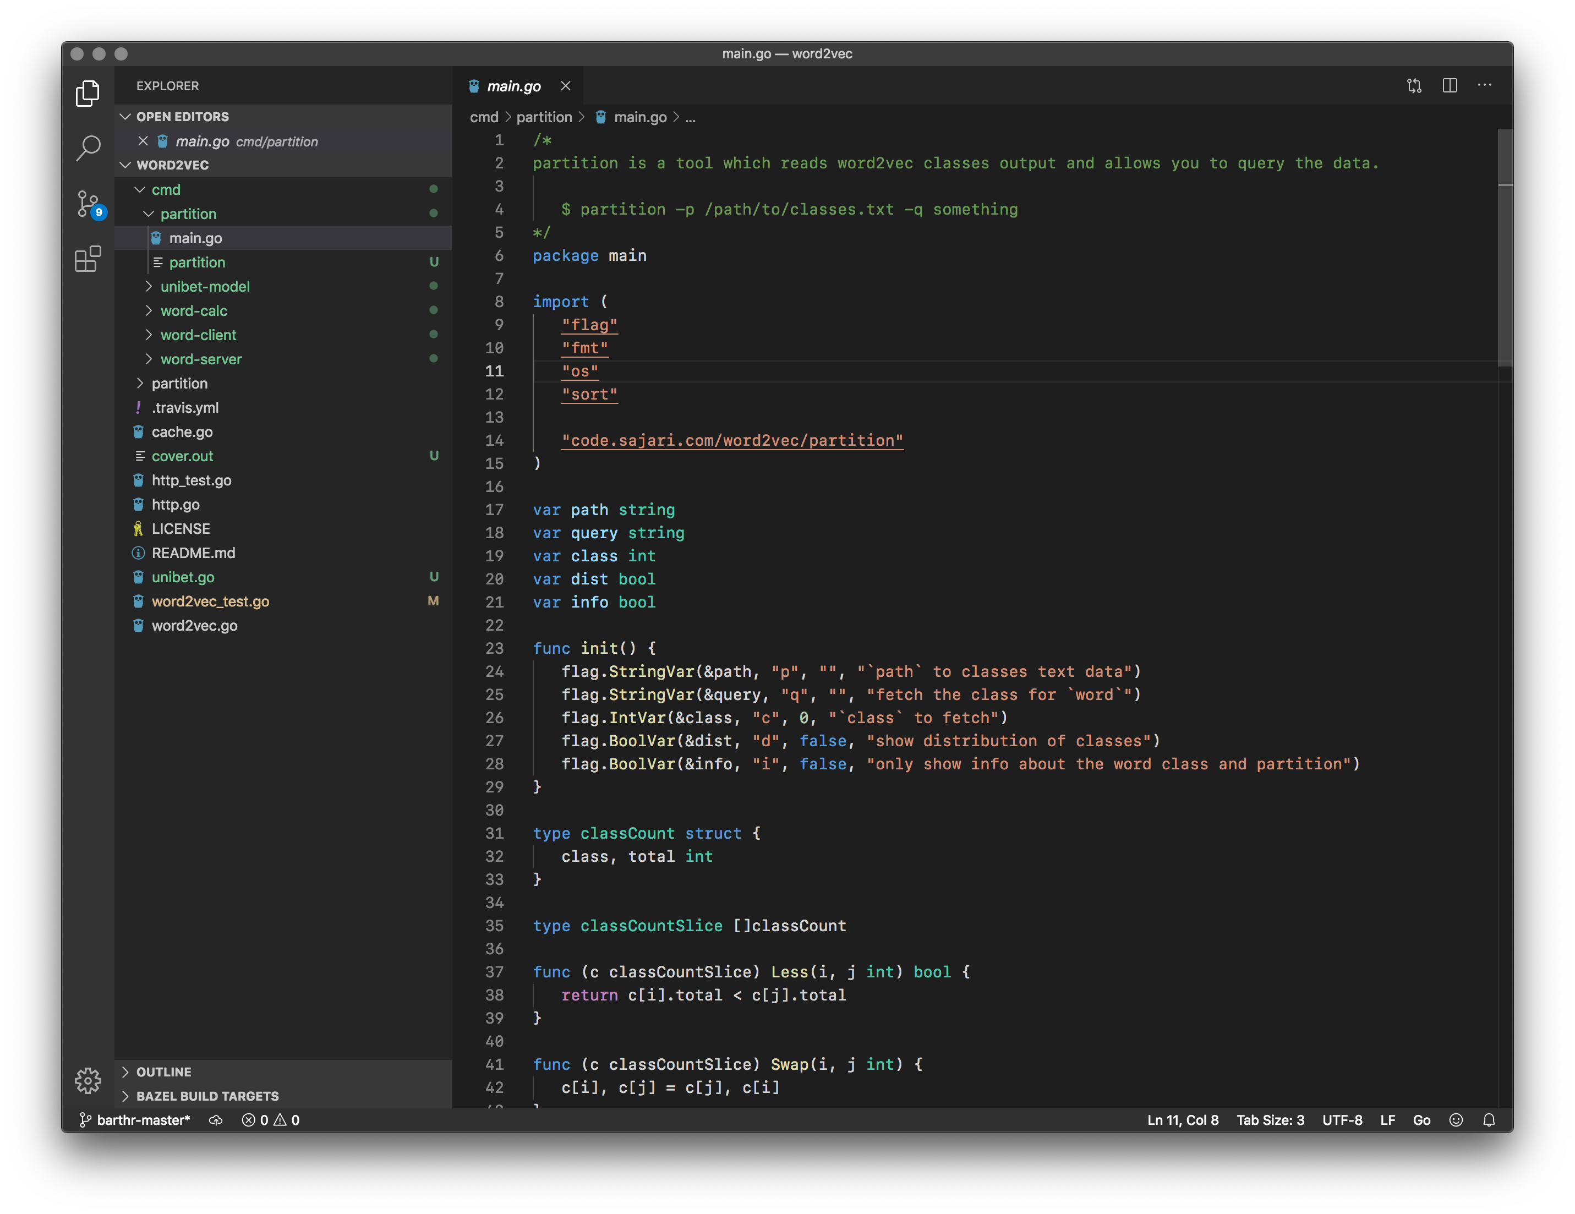This screenshot has height=1214, width=1575.
Task: Expand the unibet-model folder
Action: pyautogui.click(x=283, y=286)
